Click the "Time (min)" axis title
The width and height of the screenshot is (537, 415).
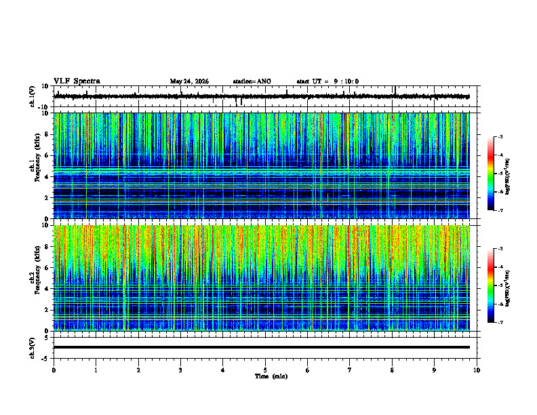271,376
